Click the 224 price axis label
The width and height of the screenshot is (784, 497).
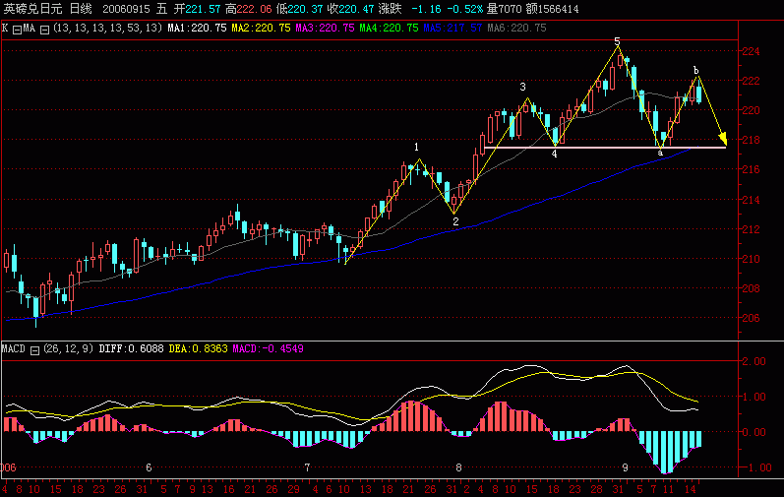point(751,51)
